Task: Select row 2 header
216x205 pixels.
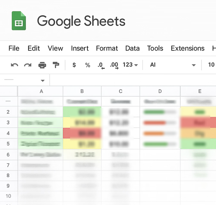Action: click(9, 112)
